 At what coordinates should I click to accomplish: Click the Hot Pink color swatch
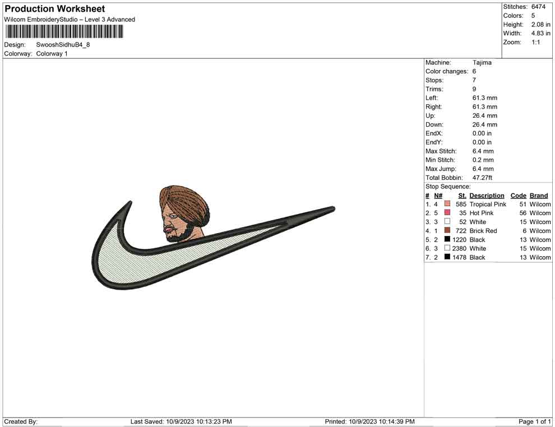tap(447, 212)
